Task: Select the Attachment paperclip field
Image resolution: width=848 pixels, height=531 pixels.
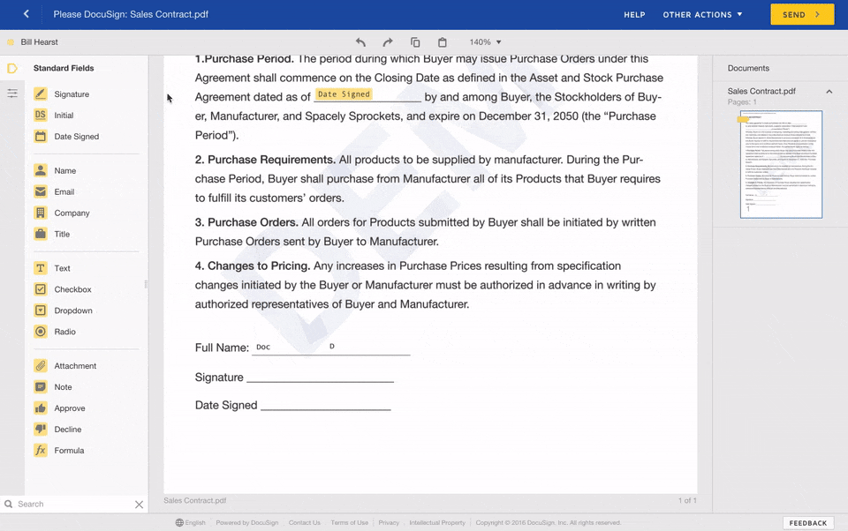Action: (41, 366)
